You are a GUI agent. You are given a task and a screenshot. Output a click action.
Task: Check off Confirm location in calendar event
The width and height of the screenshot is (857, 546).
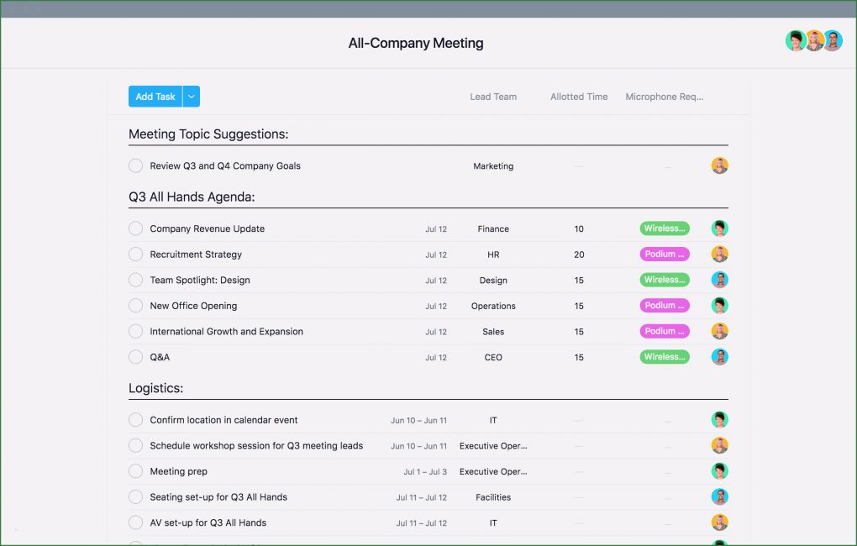click(135, 420)
